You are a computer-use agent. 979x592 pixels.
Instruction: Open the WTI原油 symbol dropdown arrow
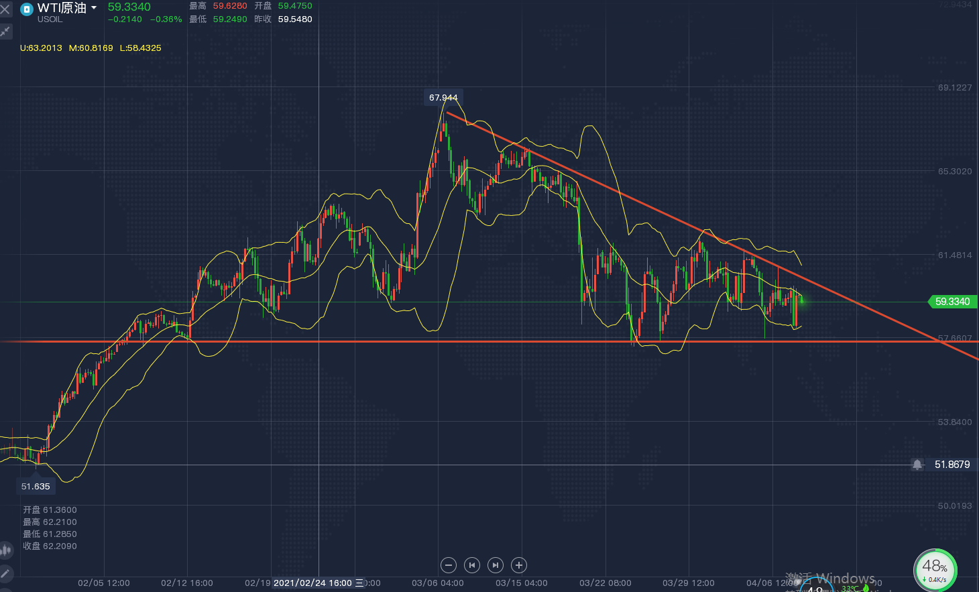pyautogui.click(x=94, y=8)
